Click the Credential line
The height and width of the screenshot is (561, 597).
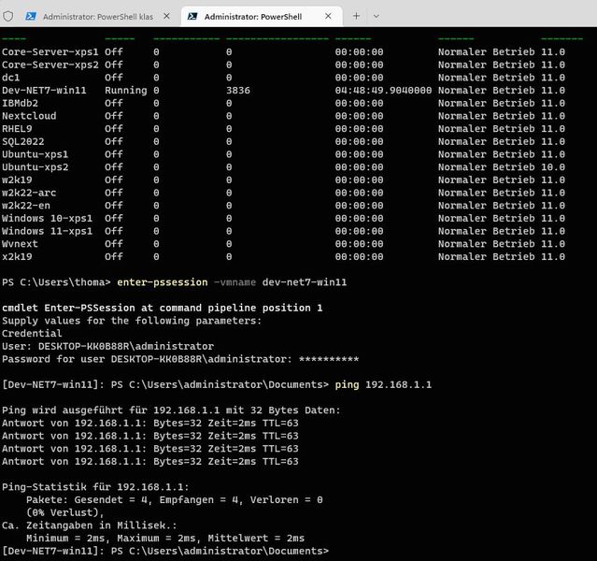(32, 334)
